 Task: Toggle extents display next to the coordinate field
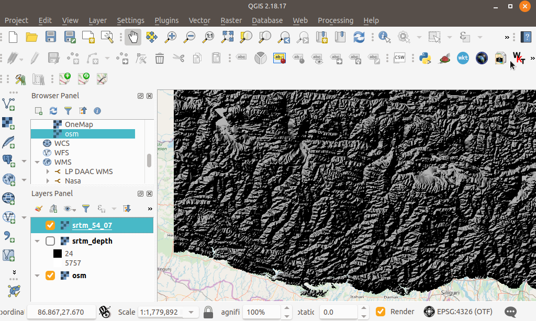coord(105,312)
